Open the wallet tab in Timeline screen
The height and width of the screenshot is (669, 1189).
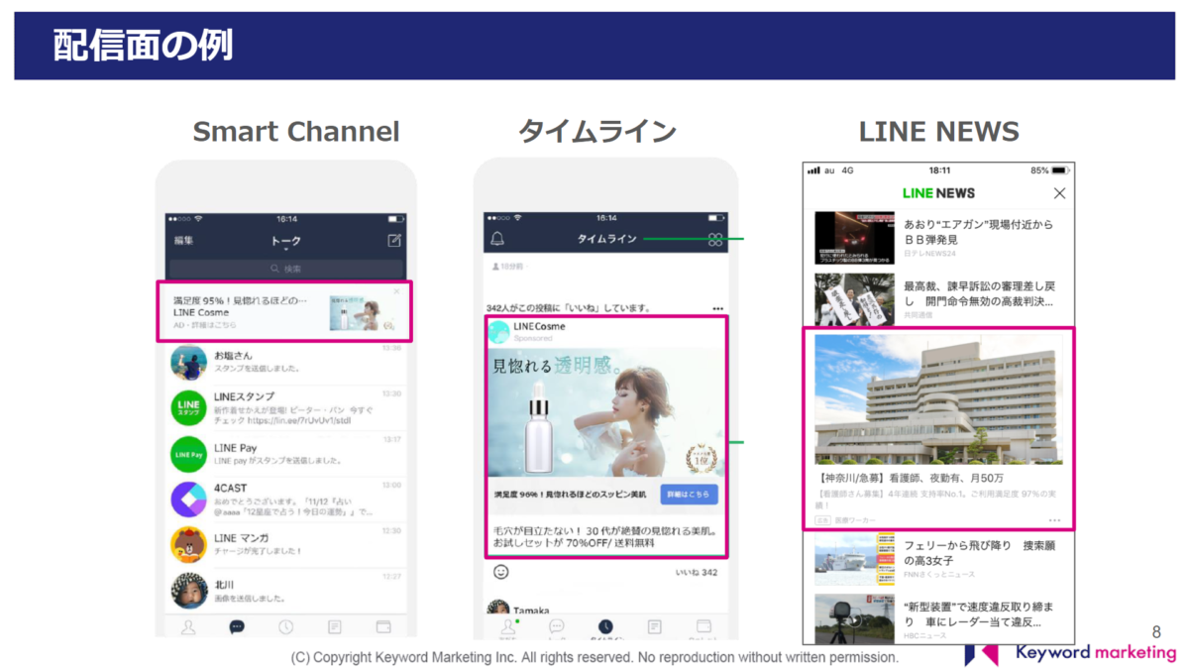point(703,626)
